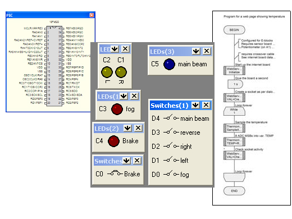Open the Switches(1) panel down-arrow menu
Screen dimensions: 292x219
195,105
